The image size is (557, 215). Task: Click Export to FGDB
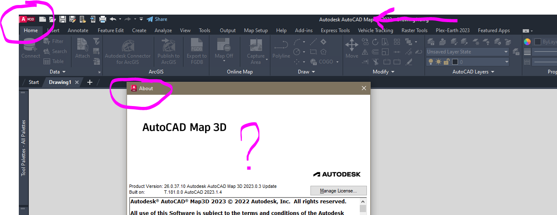(x=196, y=51)
